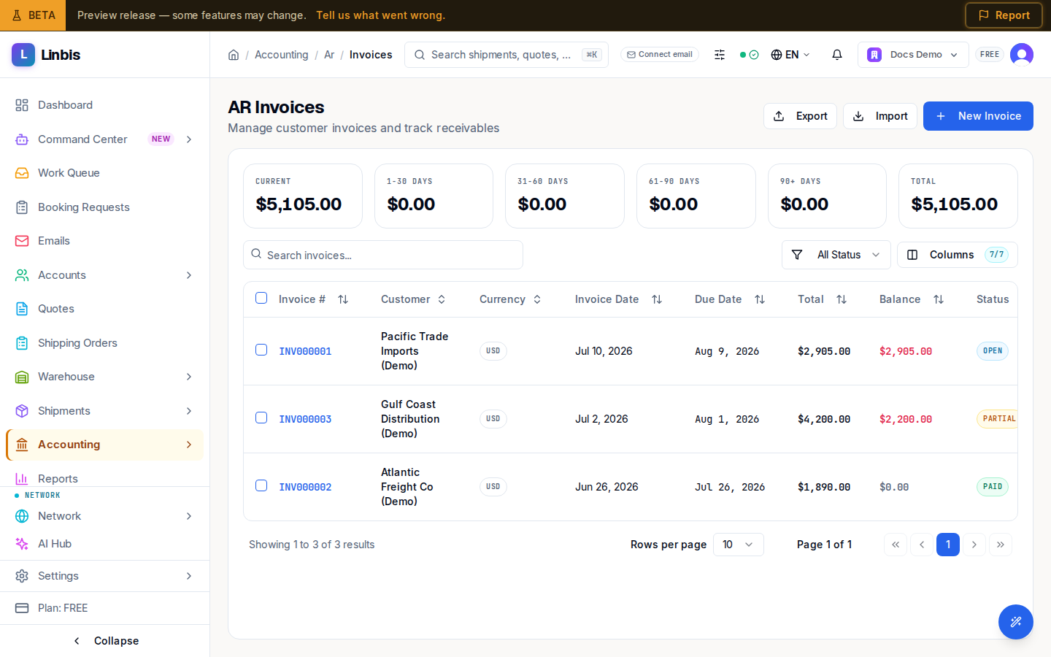Open the display settings sliders icon
The height and width of the screenshot is (657, 1051).
coord(720,55)
